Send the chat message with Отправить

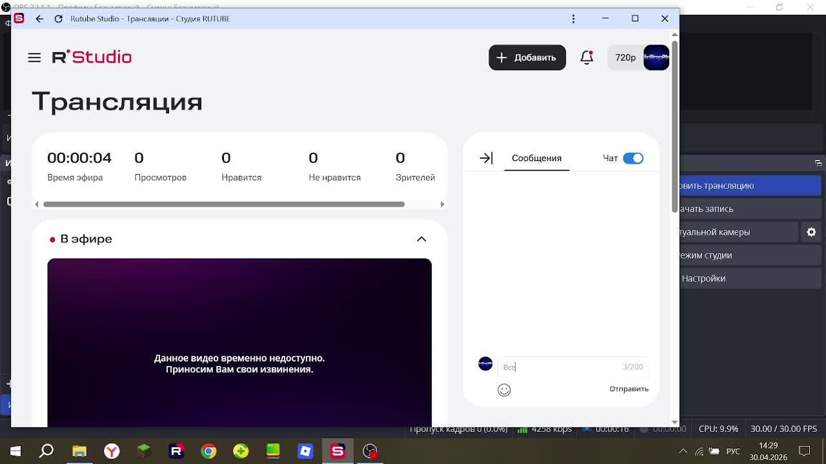coord(629,389)
